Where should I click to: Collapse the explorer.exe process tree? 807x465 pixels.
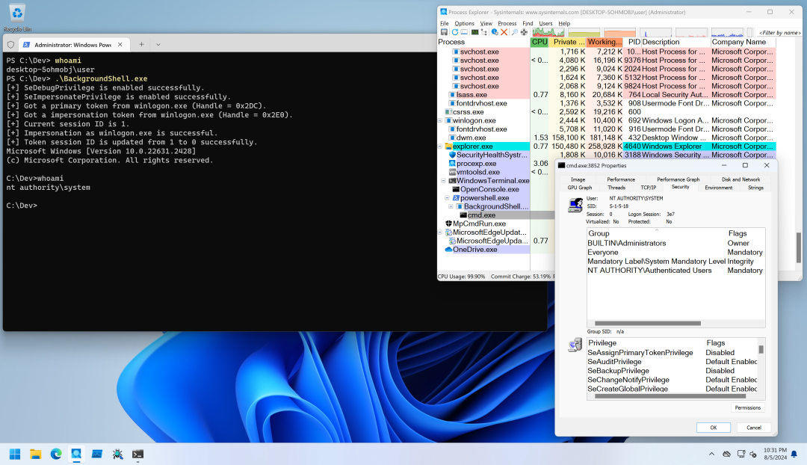[x=440, y=147]
